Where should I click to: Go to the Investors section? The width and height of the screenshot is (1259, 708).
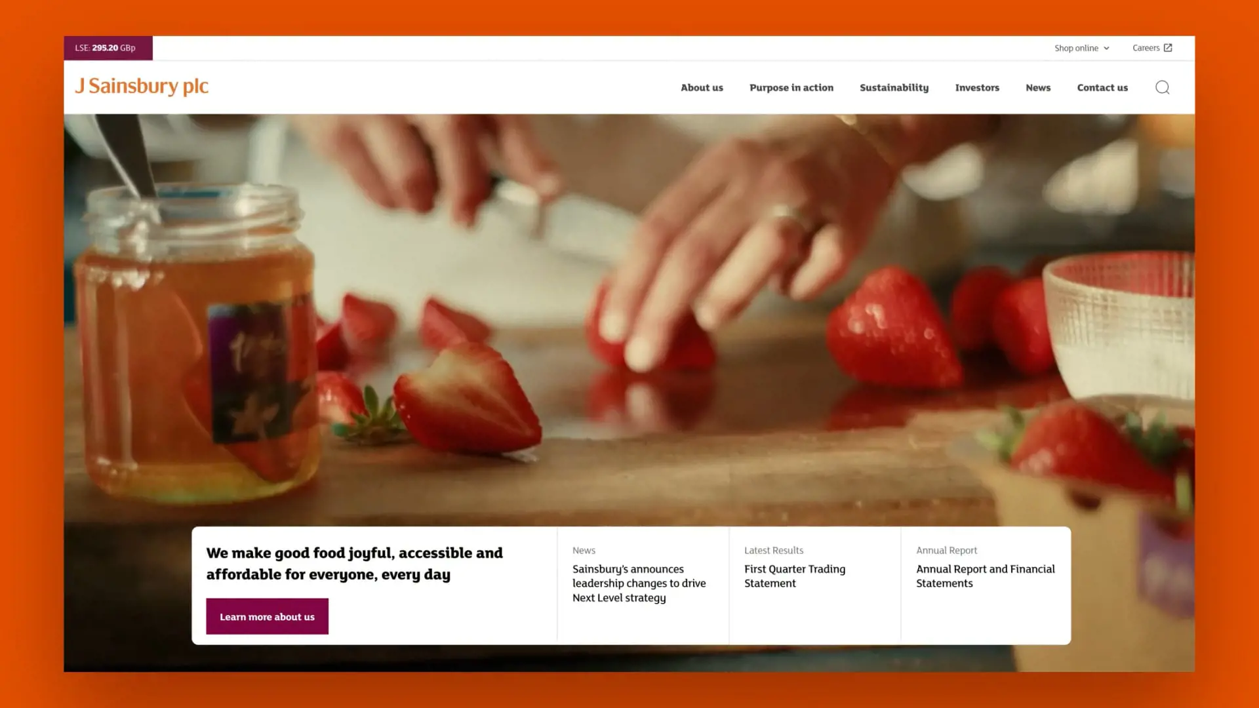(x=977, y=87)
